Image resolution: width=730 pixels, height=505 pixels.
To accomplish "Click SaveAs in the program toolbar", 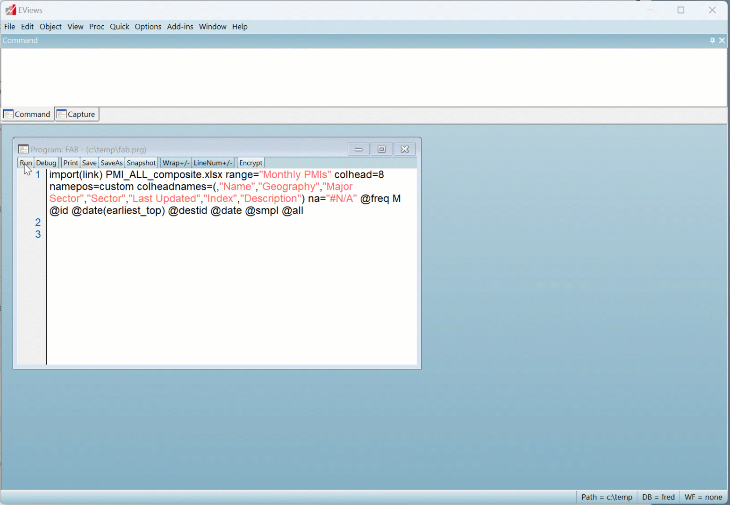I will pos(111,163).
